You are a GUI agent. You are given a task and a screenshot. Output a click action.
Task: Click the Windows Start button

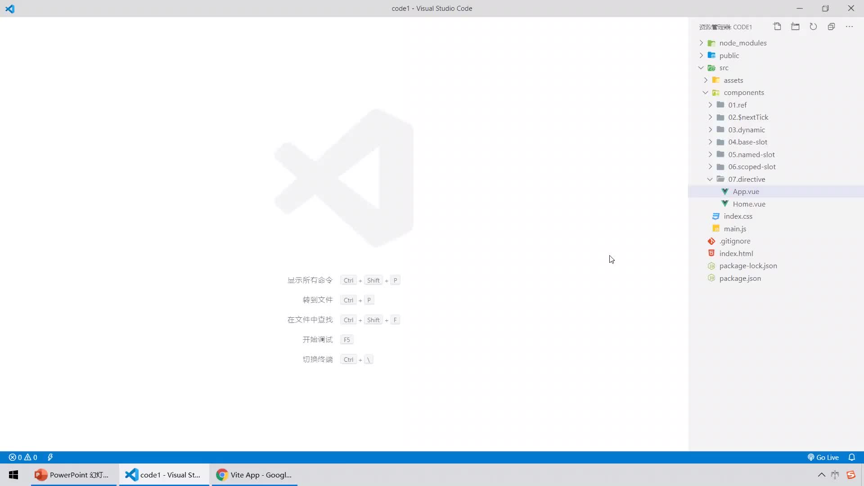[x=13, y=475]
